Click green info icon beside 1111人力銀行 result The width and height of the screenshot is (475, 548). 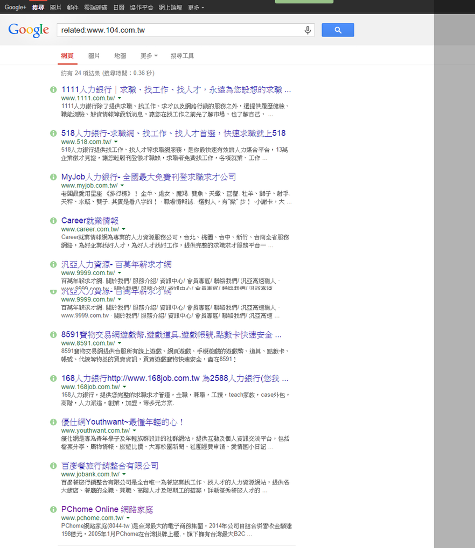[53, 90]
